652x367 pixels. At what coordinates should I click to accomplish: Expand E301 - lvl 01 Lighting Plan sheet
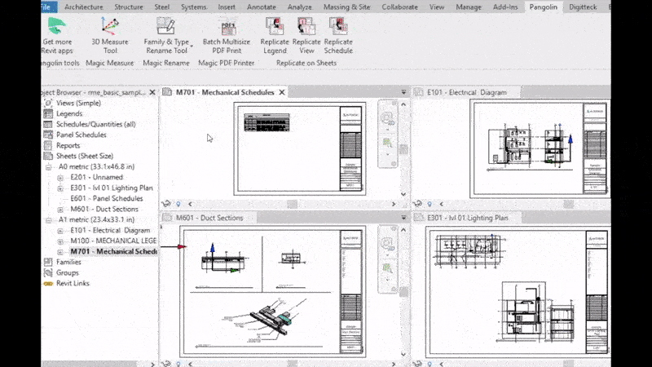pos(60,188)
